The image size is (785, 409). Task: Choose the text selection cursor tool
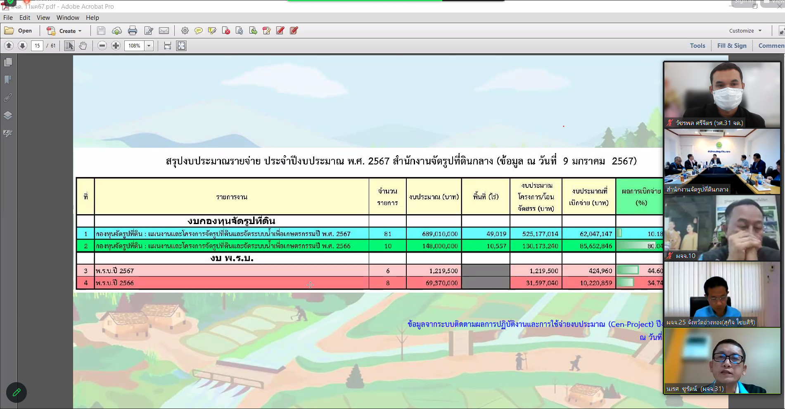click(x=69, y=45)
